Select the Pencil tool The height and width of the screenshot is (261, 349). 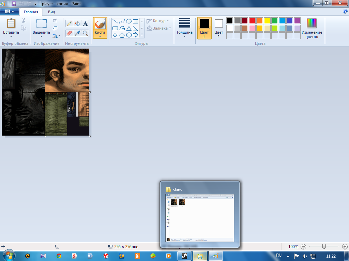pyautogui.click(x=69, y=23)
